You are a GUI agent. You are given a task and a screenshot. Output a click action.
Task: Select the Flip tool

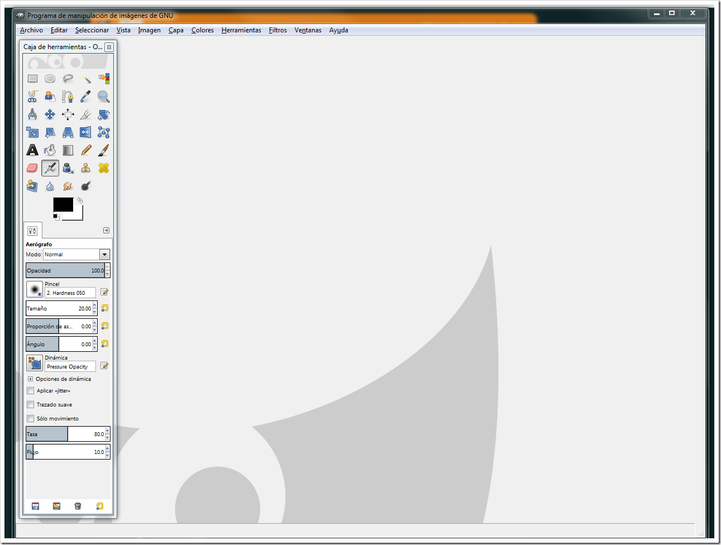[86, 132]
